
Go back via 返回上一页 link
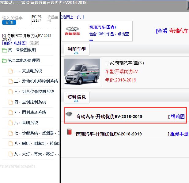point(72,17)
